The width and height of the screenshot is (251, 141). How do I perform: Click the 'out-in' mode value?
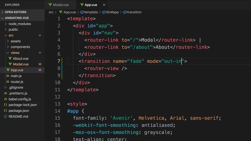tap(173, 61)
